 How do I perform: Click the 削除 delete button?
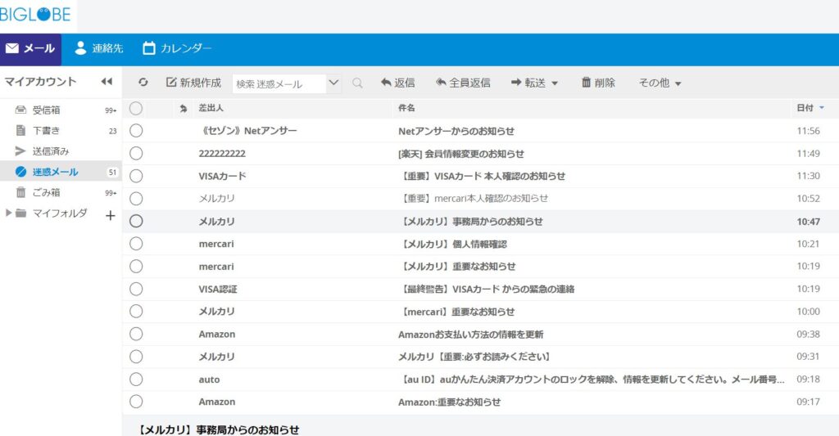[x=598, y=83]
